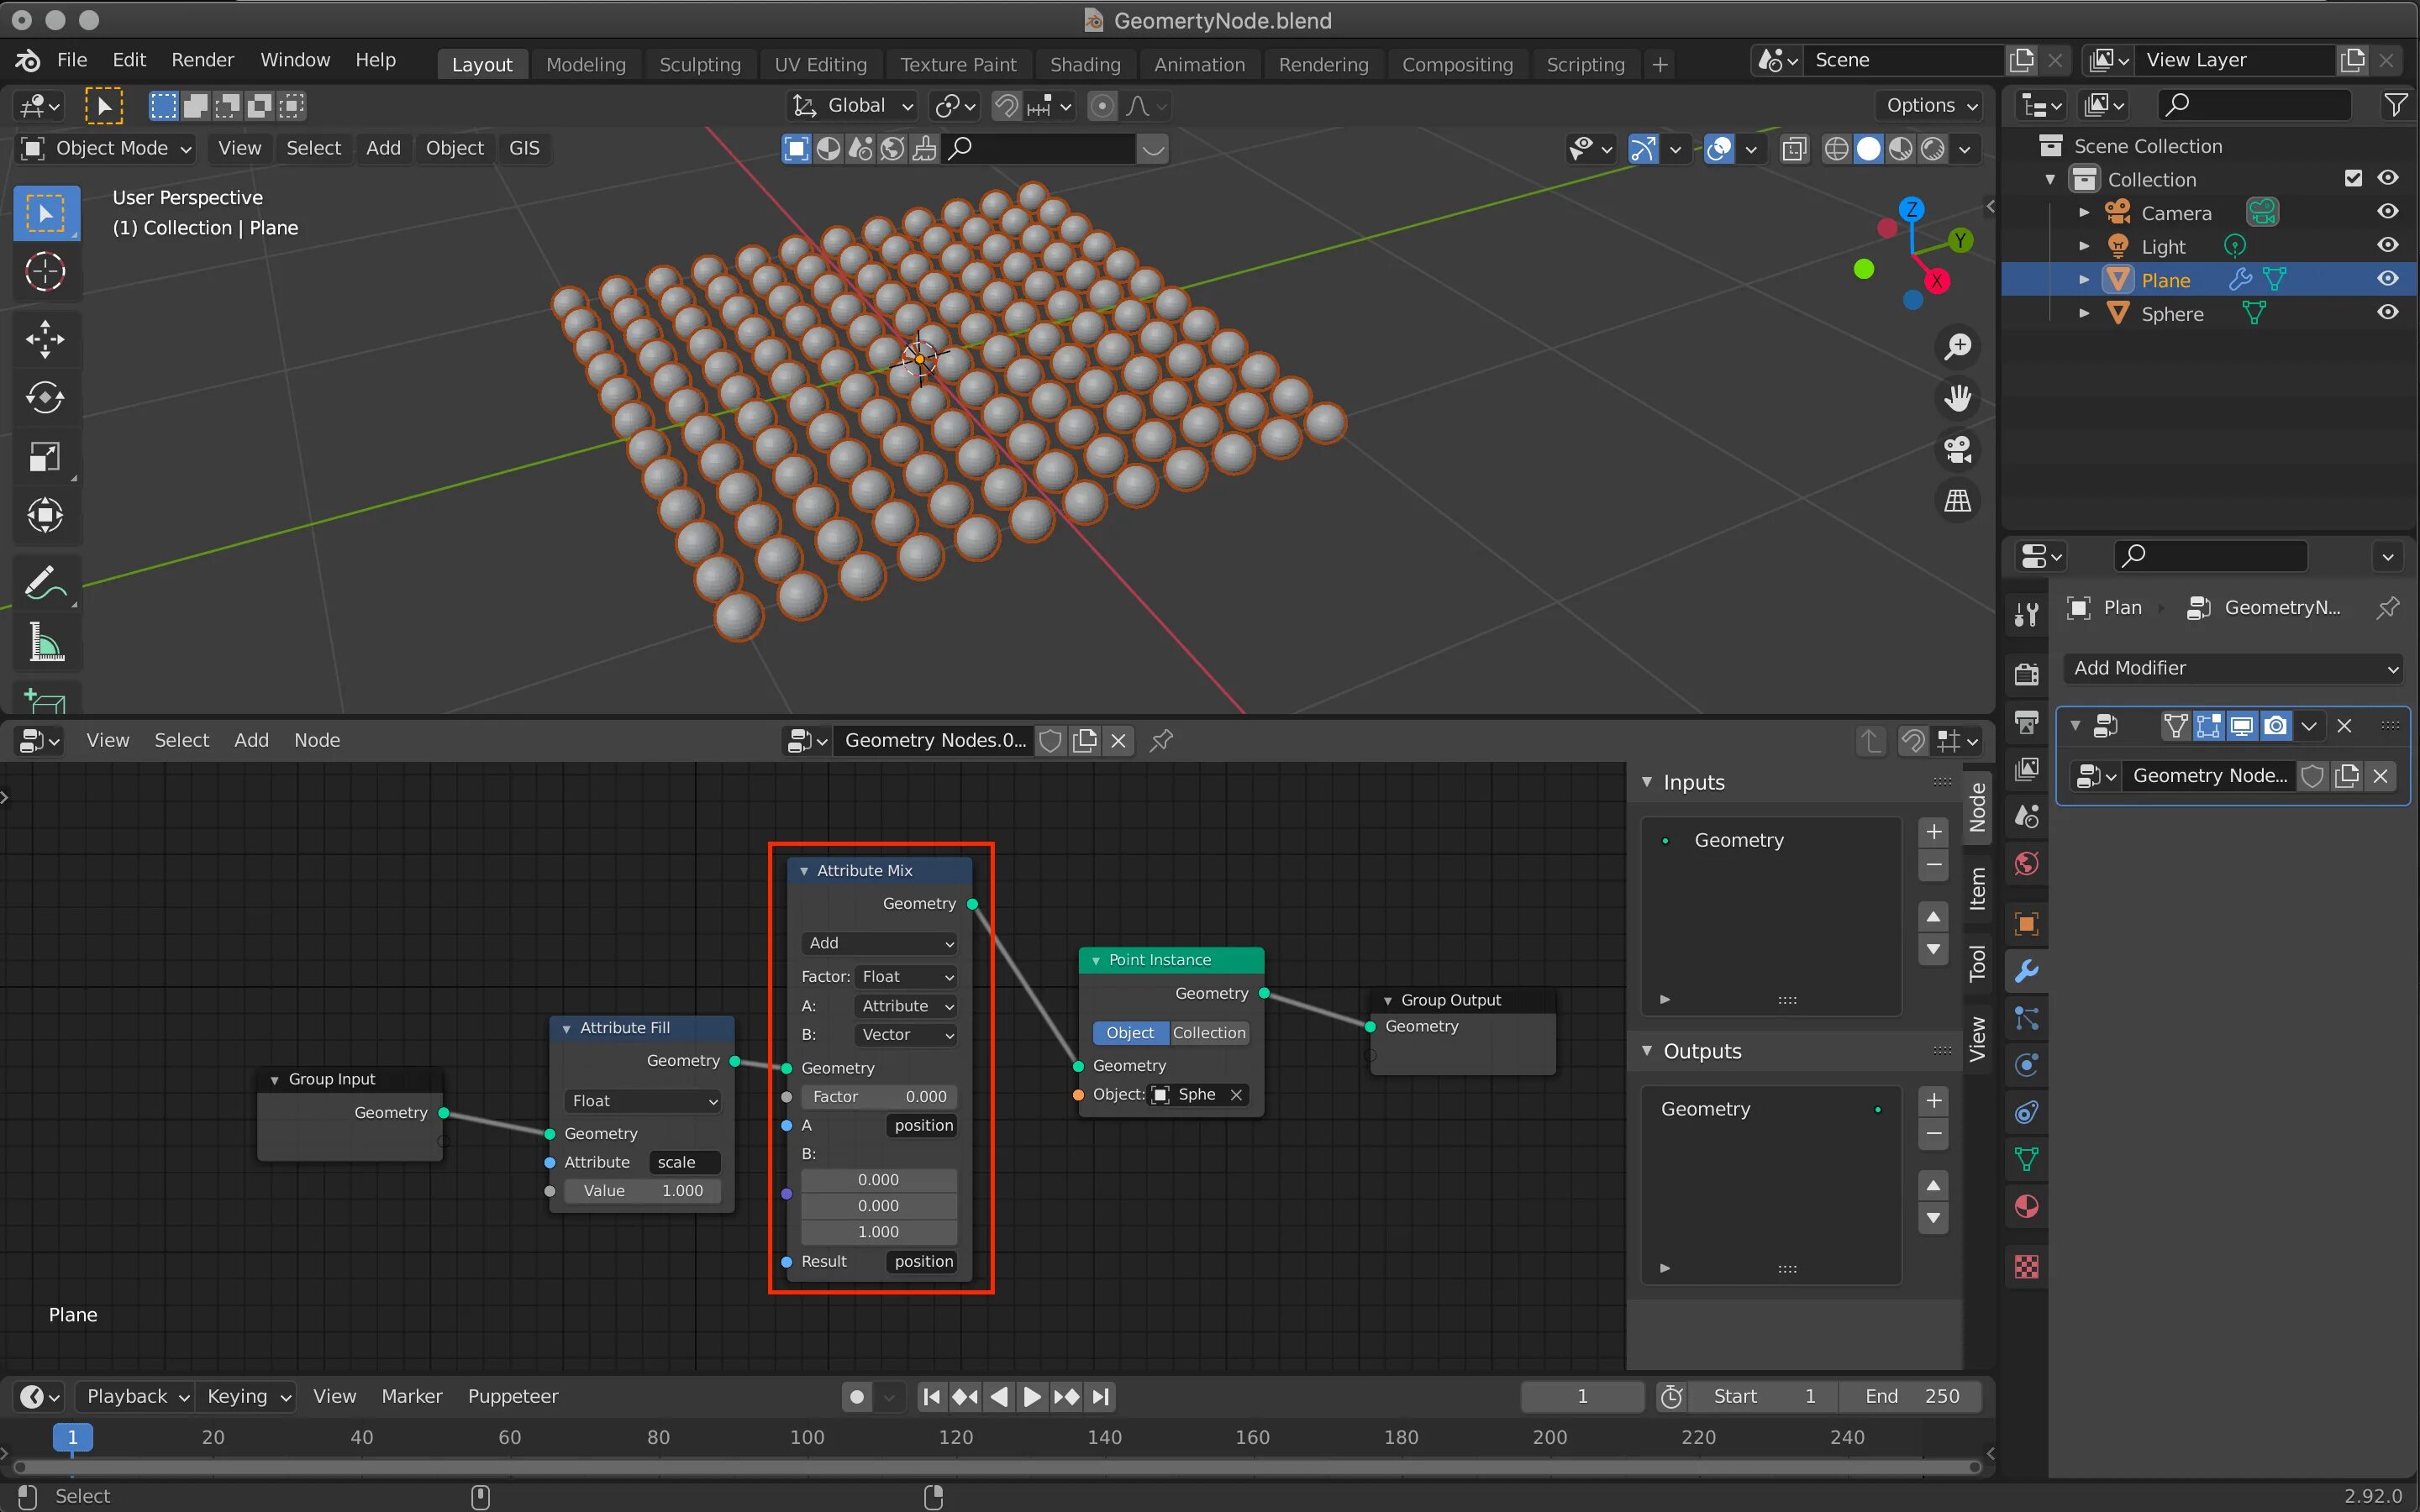Open the Add blend mode dropdown
This screenshot has height=1512, width=2420.
click(878, 943)
